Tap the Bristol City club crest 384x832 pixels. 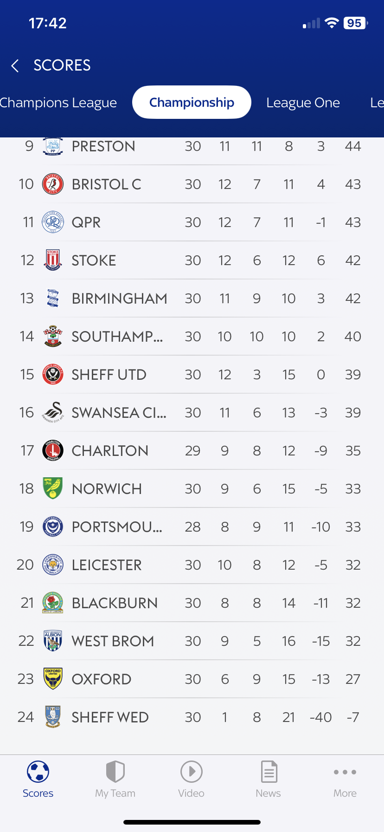pyautogui.click(x=53, y=184)
